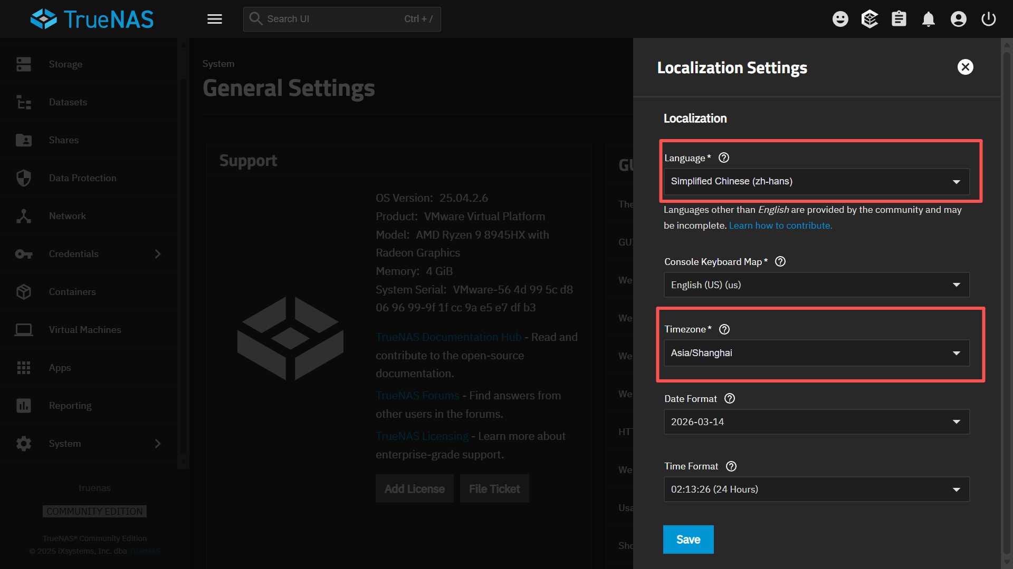Click the Language help question mark icon

coord(724,158)
